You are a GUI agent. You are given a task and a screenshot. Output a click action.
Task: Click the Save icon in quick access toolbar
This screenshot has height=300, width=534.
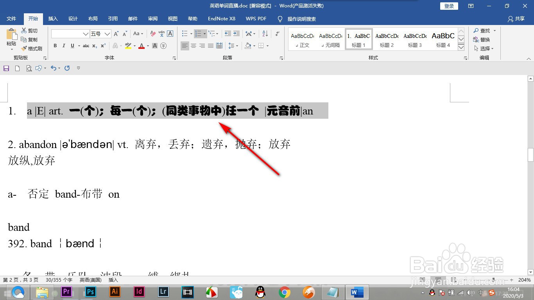click(6, 68)
